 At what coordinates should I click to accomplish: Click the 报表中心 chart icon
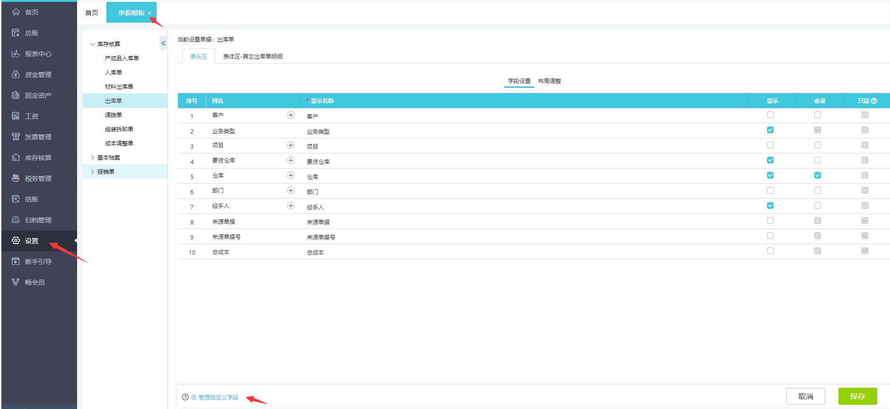[16, 53]
